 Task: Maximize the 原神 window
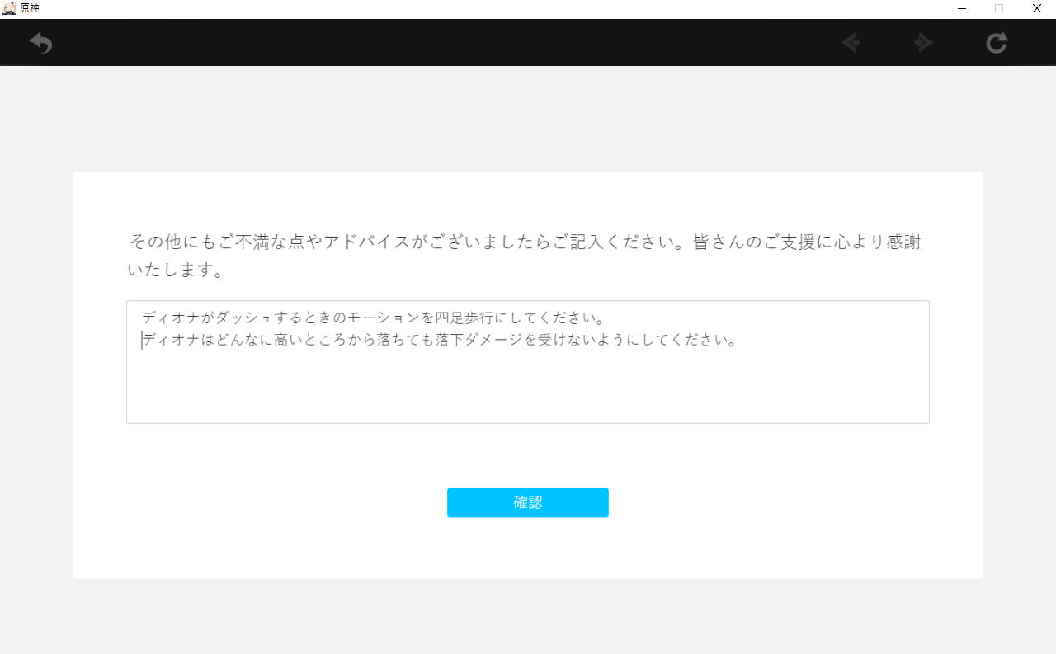999,8
